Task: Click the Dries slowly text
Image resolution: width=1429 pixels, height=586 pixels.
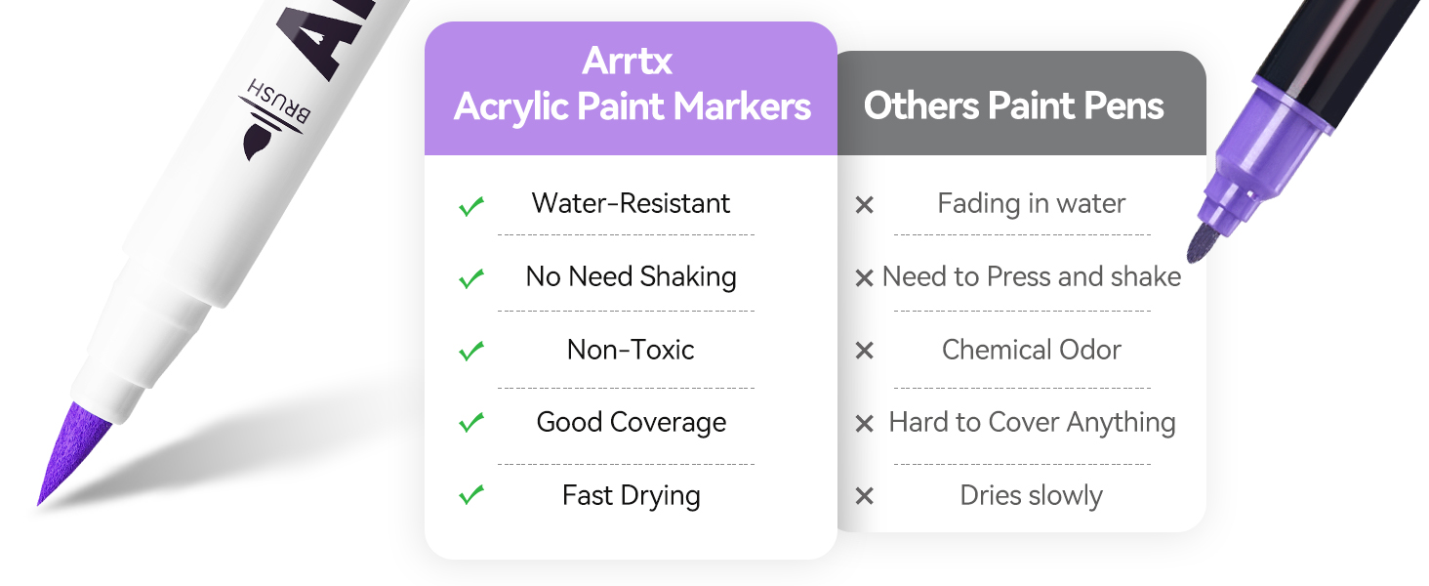Action: (1031, 495)
